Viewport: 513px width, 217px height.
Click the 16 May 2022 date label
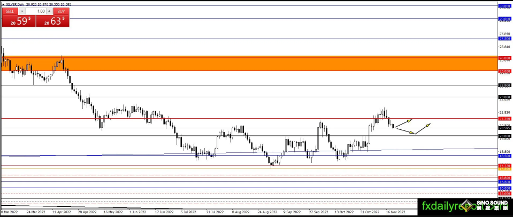point(114,212)
